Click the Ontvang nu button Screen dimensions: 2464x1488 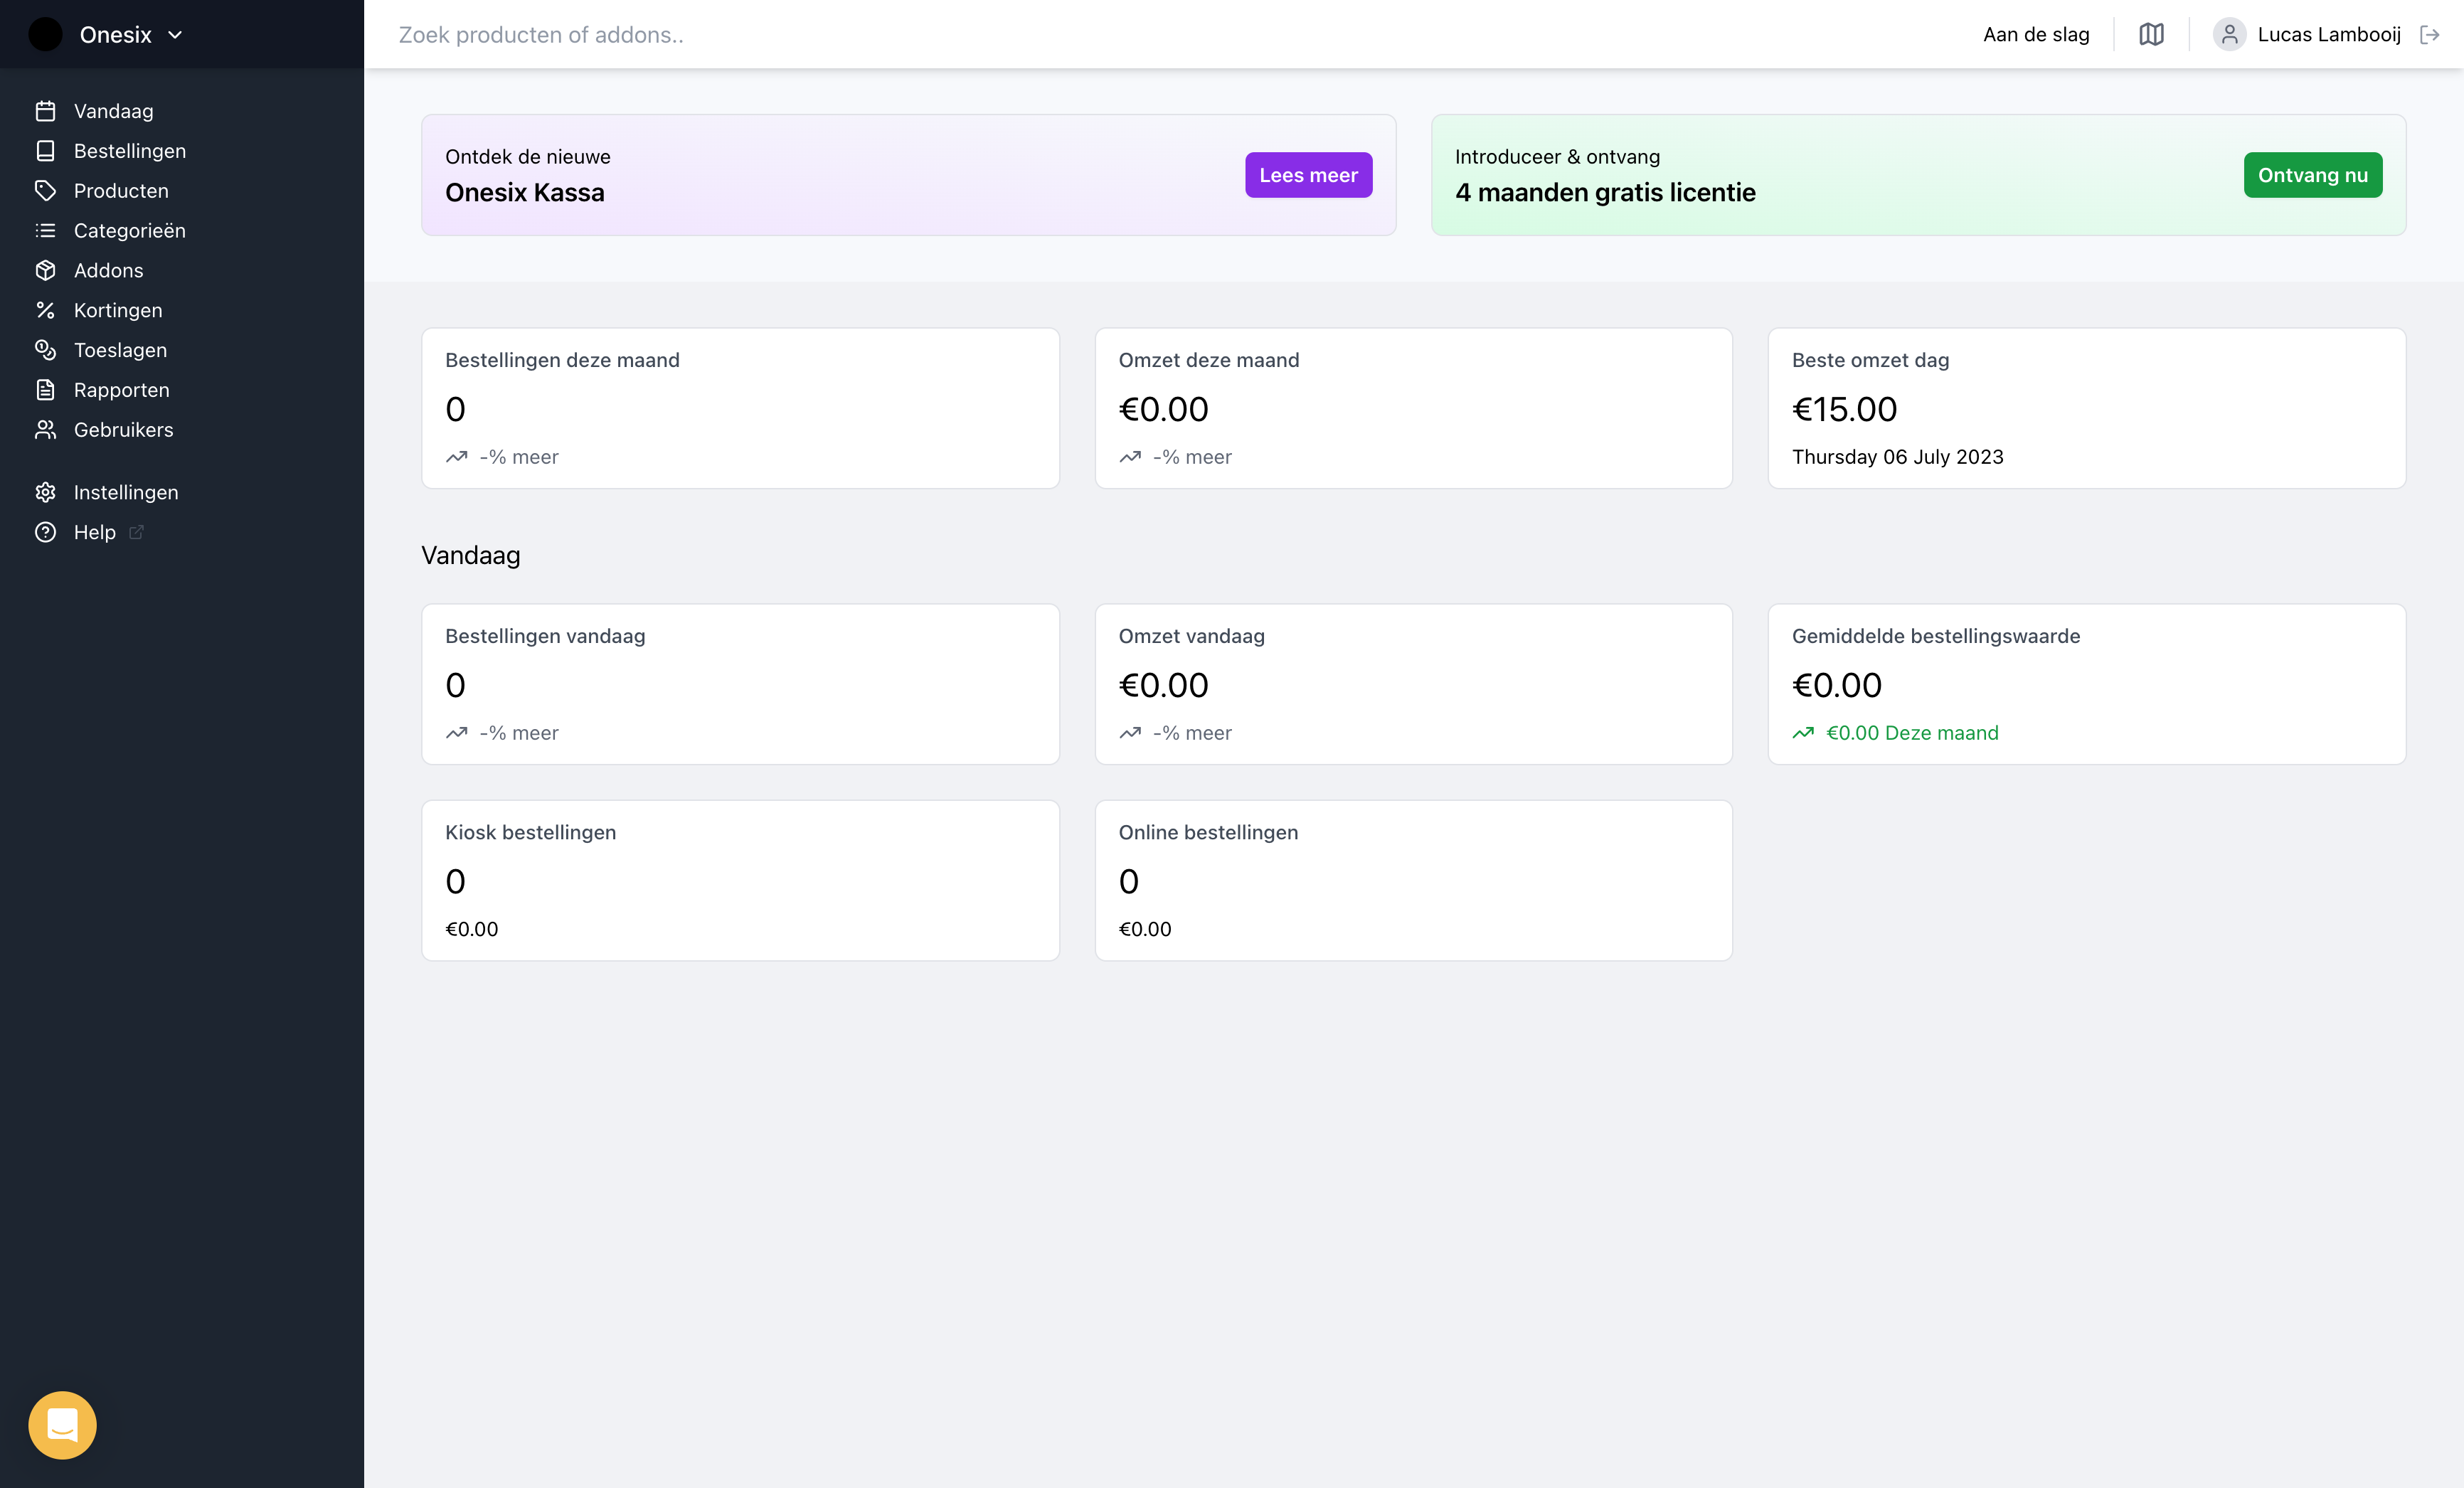(2312, 175)
